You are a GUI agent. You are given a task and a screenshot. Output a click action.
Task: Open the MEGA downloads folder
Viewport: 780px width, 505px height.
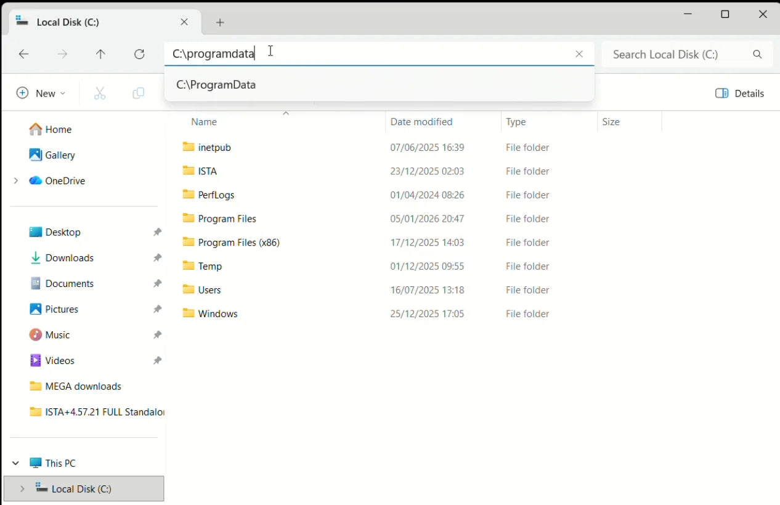(75, 387)
